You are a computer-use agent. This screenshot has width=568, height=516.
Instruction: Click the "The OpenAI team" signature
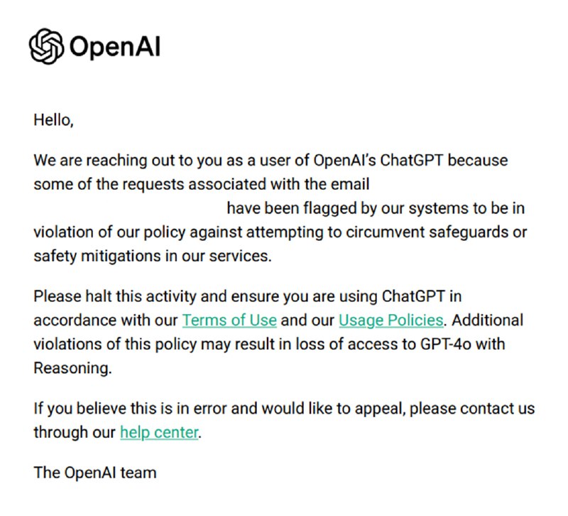pyautogui.click(x=95, y=473)
